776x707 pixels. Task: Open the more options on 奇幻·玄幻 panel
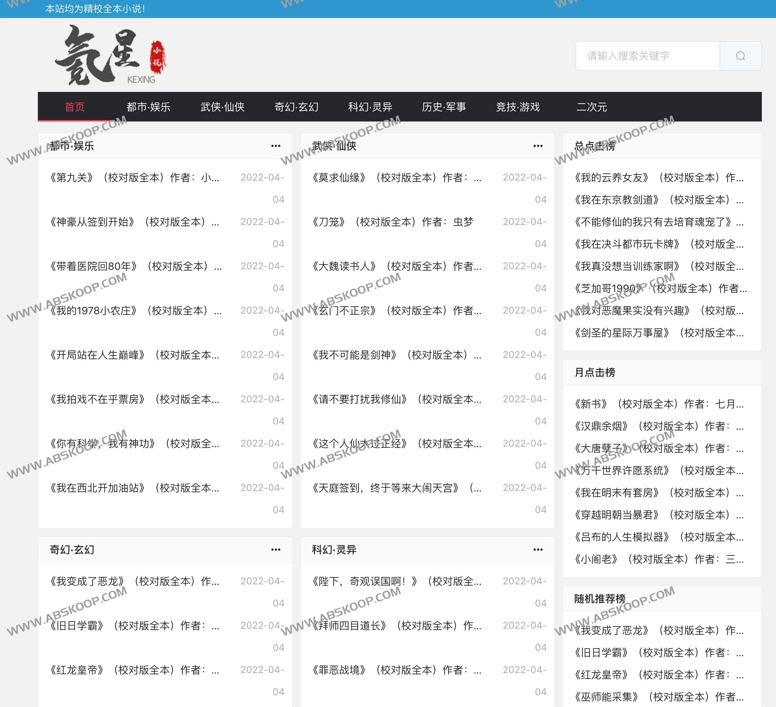coord(276,549)
